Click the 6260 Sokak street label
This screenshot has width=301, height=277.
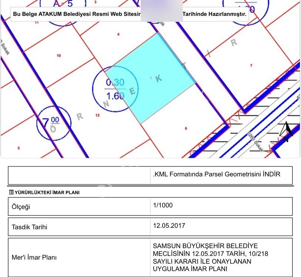[x=255, y=142]
